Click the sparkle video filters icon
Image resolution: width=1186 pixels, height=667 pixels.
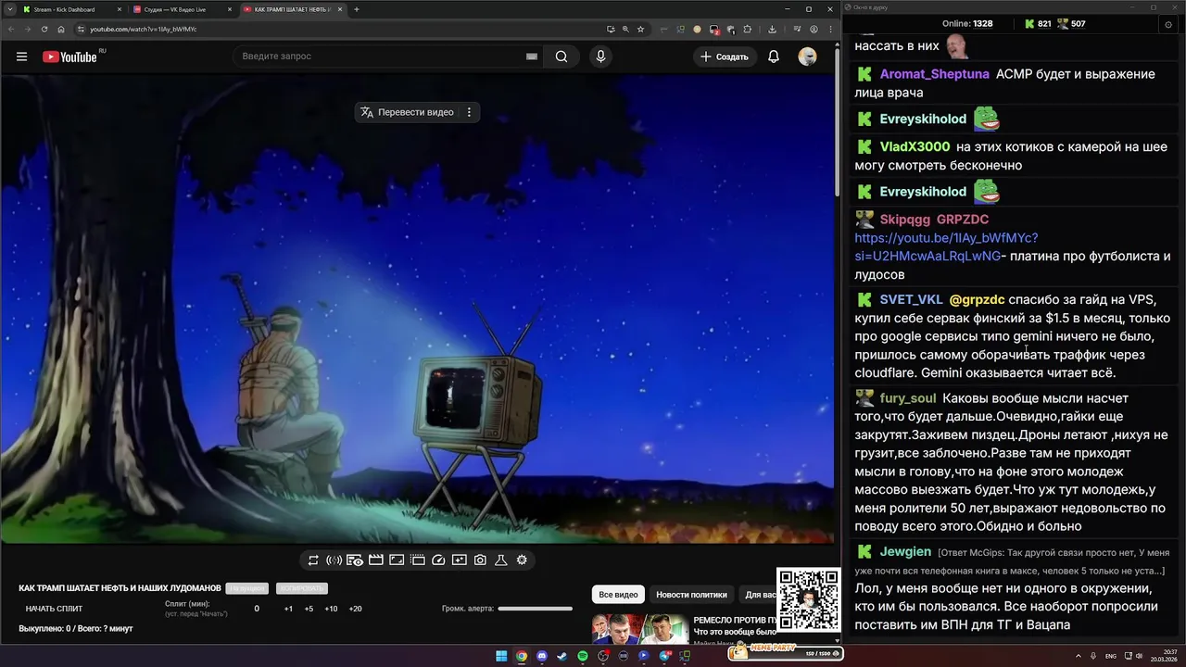(460, 560)
